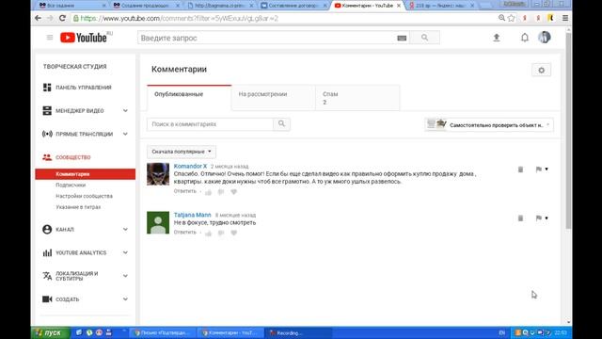Dislike the Komandor X comment
Viewport: 602px width, 339px height.
pyautogui.click(x=221, y=192)
